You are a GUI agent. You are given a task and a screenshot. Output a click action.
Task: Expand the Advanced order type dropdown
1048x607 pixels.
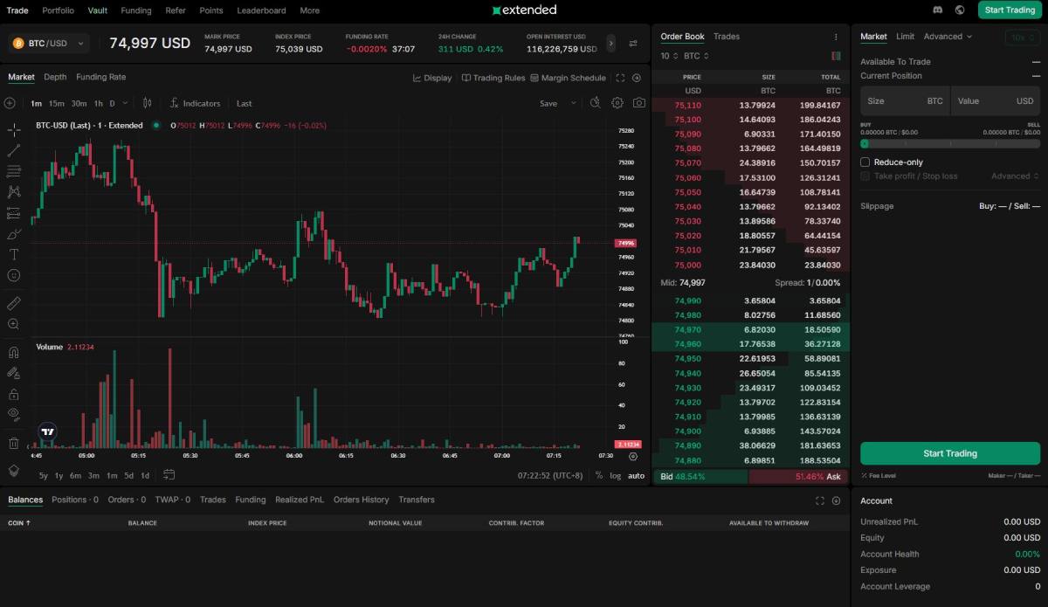pyautogui.click(x=948, y=37)
